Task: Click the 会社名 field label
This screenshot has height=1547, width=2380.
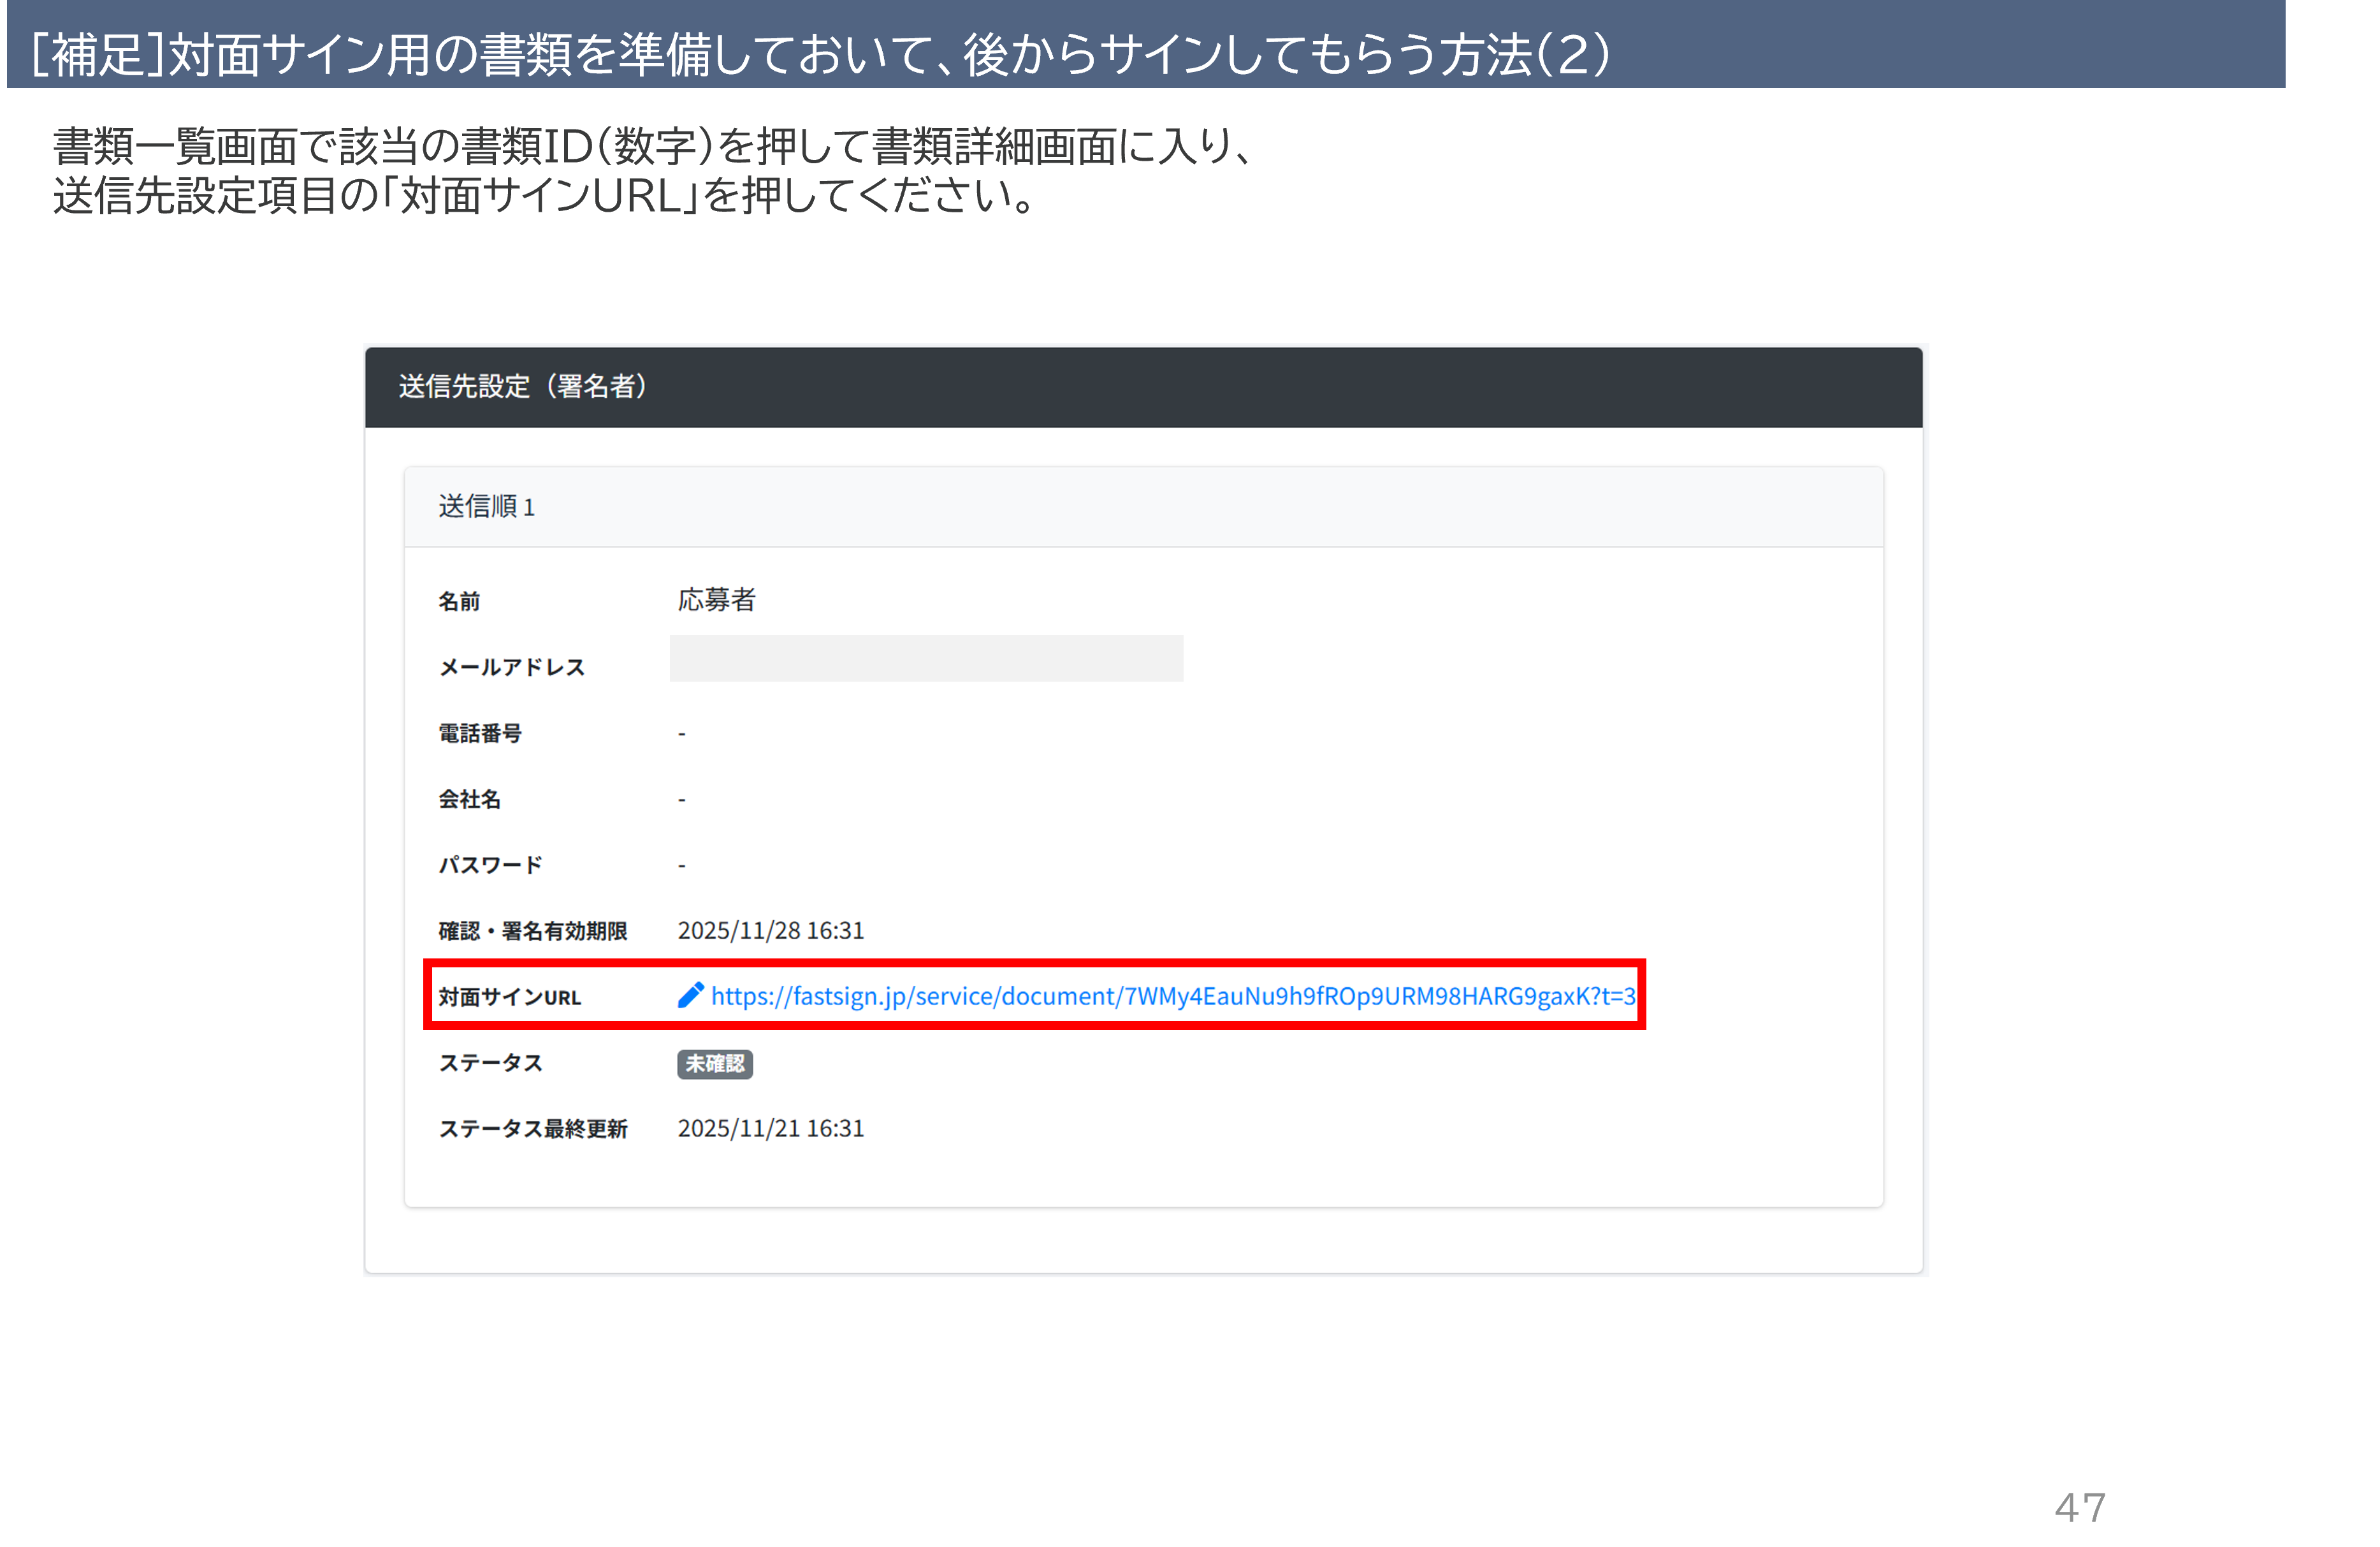Action: pos(469,798)
